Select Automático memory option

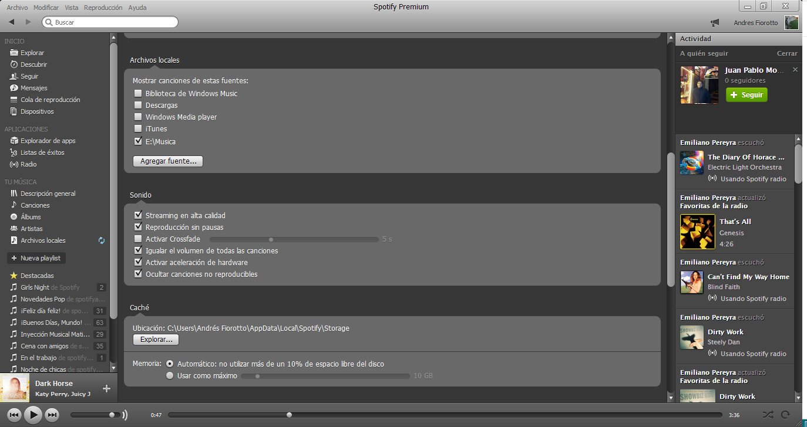click(x=170, y=364)
